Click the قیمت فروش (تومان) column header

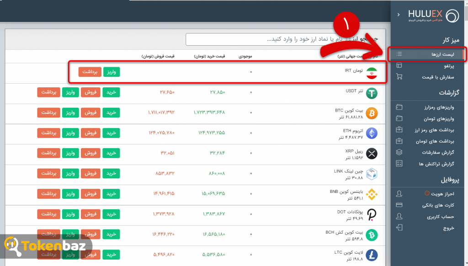click(158, 56)
